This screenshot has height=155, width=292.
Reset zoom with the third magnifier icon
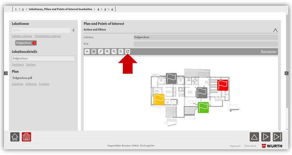121,51
